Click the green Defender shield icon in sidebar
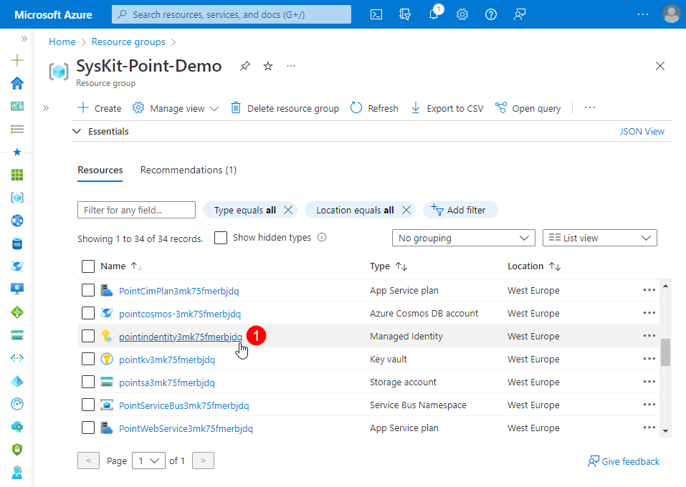 tap(16, 450)
